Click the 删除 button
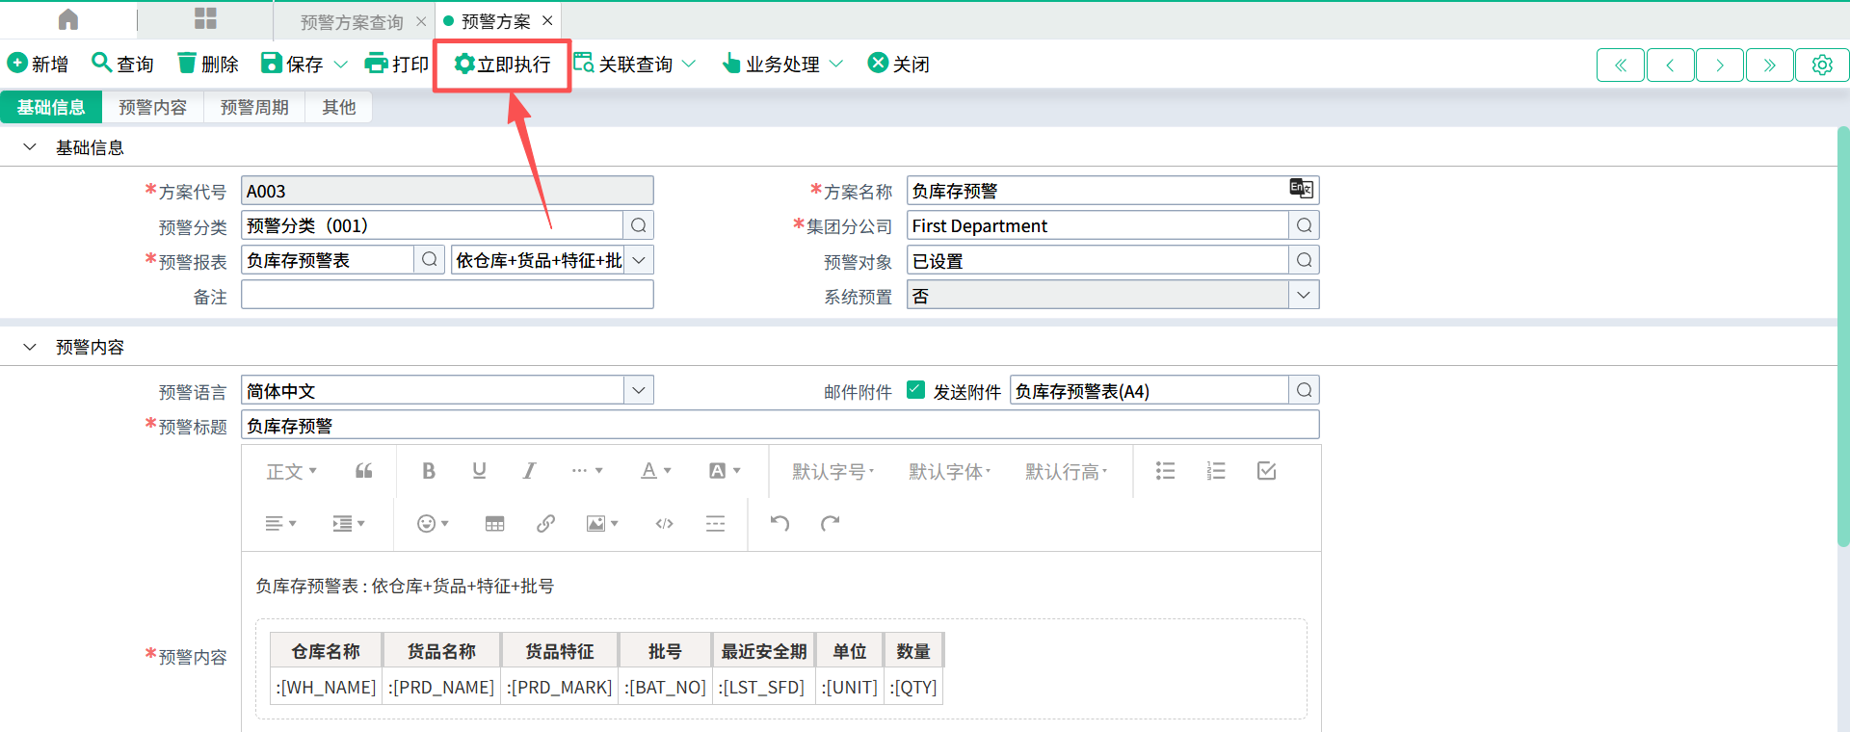The image size is (1850, 732). tap(208, 65)
